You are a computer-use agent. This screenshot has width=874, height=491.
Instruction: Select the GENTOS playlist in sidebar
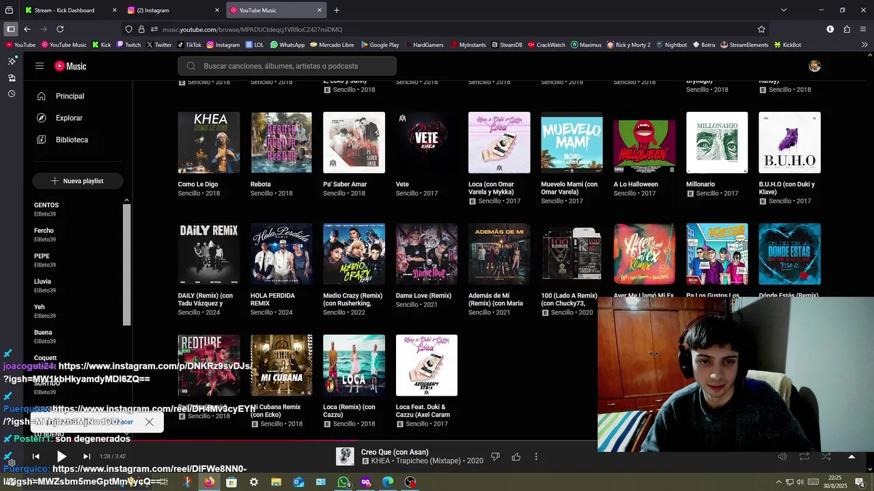[46, 205]
